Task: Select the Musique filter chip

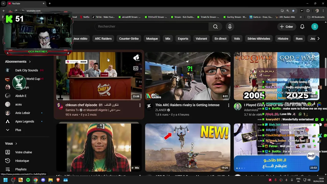Action: coord(152,39)
